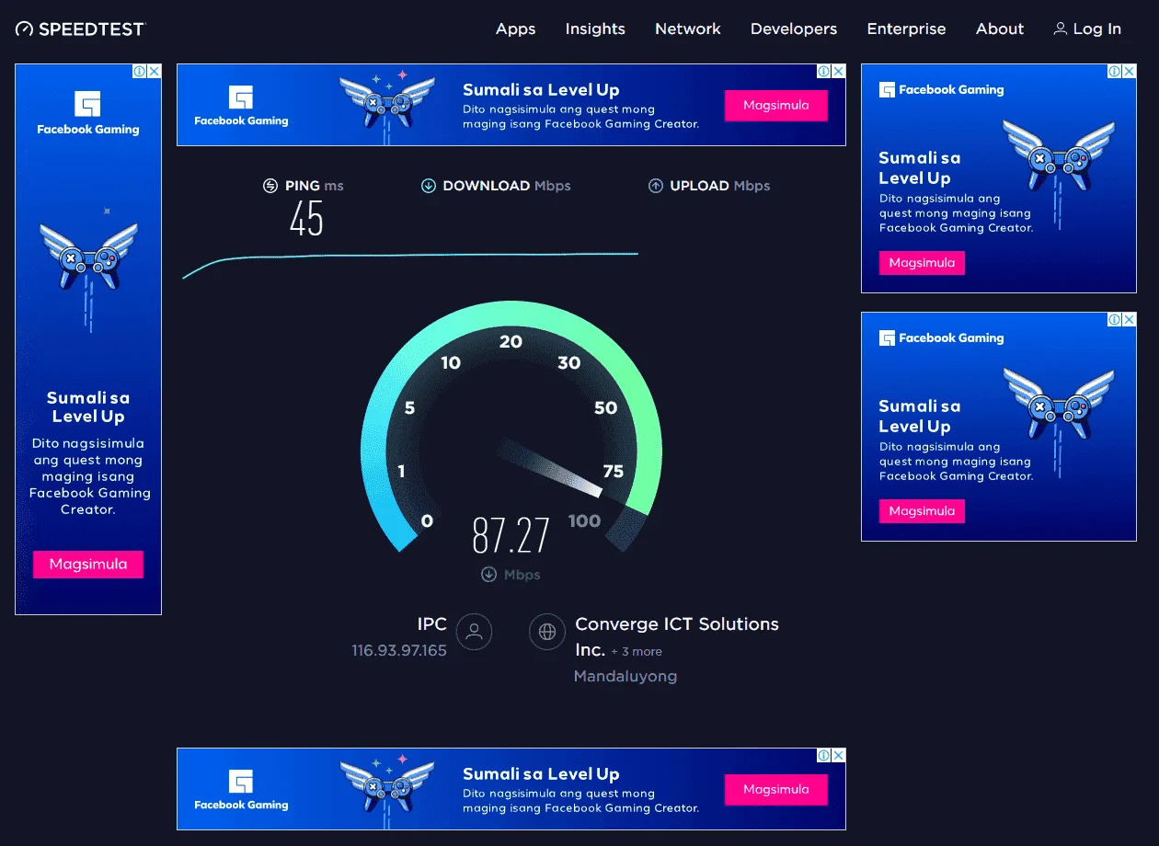Click the globe server icon
The image size is (1159, 846).
pos(547,632)
